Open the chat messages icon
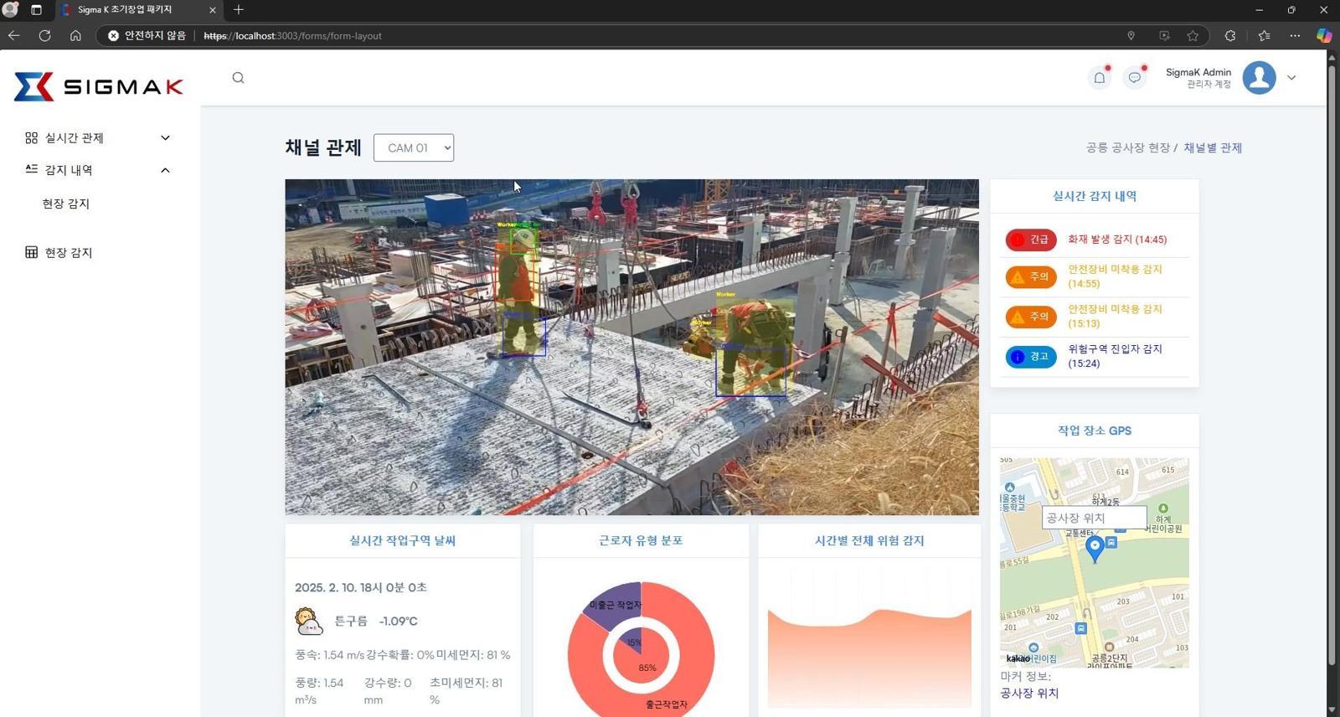Image resolution: width=1340 pixels, height=717 pixels. point(1135,78)
